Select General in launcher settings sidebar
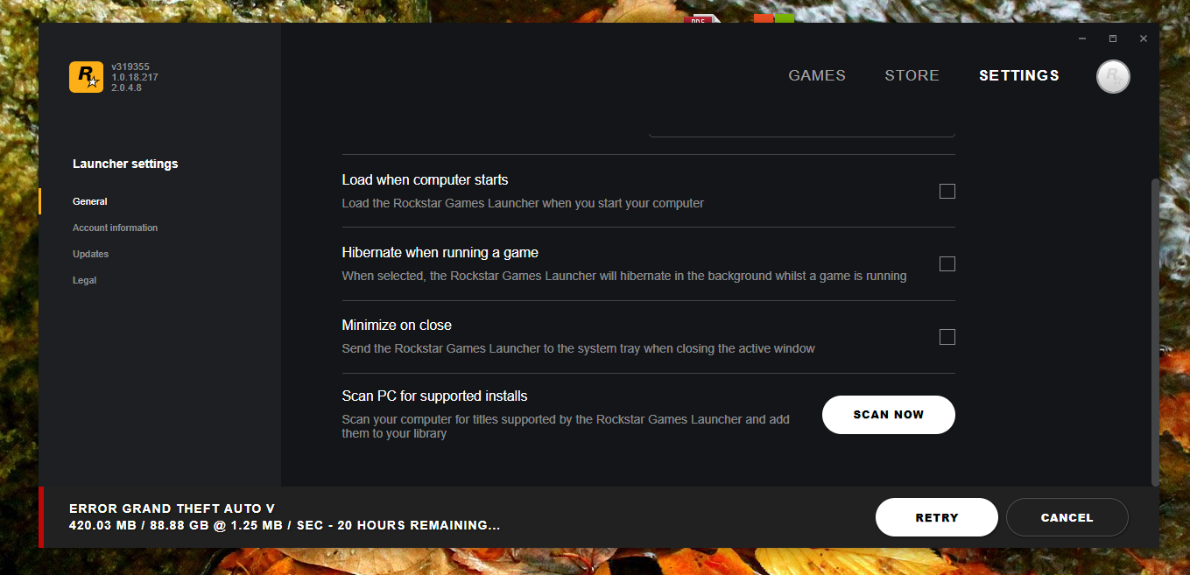This screenshot has height=575, width=1190. (x=90, y=201)
